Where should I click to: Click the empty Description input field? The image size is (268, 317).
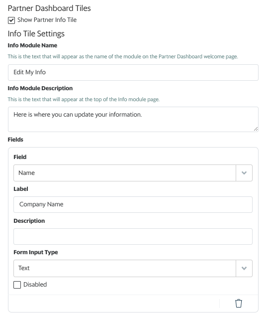(x=133, y=236)
